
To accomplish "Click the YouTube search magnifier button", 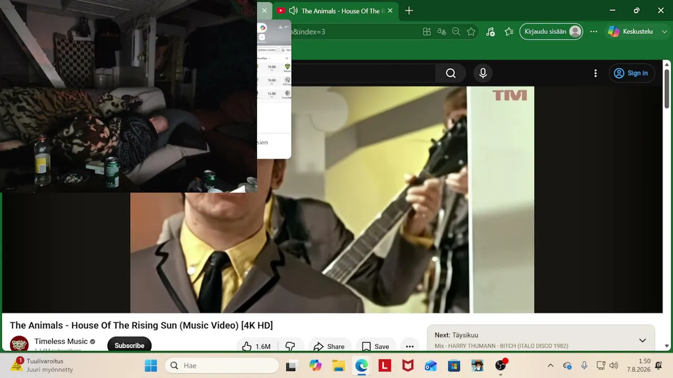I will tap(451, 73).
